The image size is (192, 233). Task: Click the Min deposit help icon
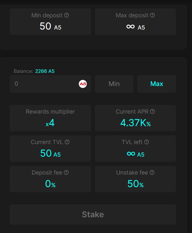pyautogui.click(x=67, y=15)
